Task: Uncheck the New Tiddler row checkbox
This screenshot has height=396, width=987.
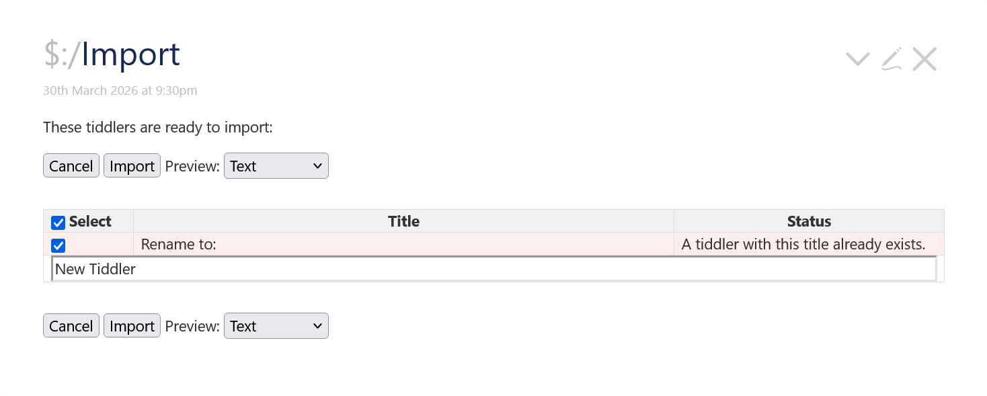Action: [58, 245]
